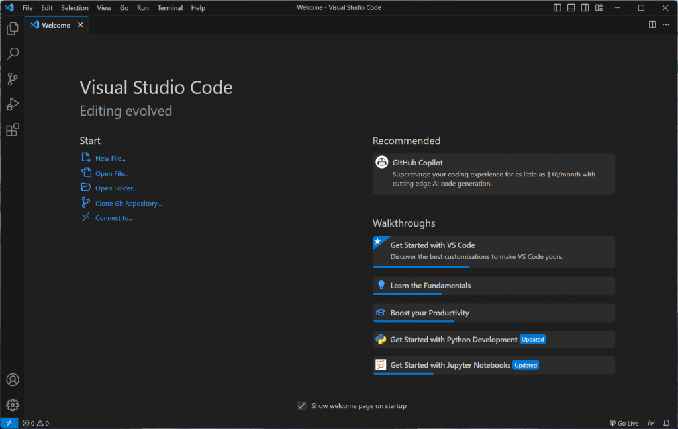The width and height of the screenshot is (678, 429).
Task: Toggle the bottom panel layout button
Action: tap(571, 8)
